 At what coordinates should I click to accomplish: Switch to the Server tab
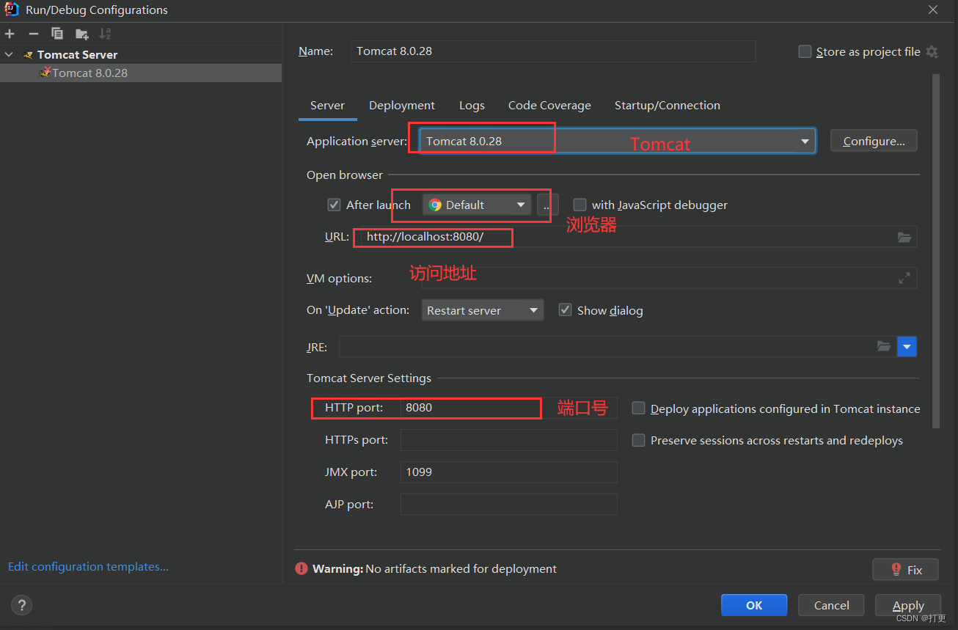327,106
